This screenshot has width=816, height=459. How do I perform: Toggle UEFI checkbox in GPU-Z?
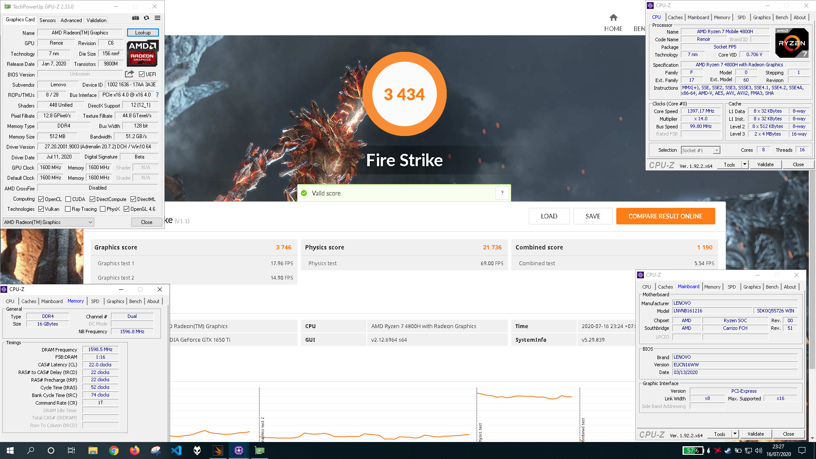142,74
